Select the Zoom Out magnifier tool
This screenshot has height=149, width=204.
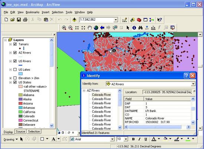tap(70, 28)
